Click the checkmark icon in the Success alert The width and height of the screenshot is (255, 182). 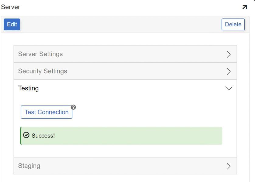[26, 135]
